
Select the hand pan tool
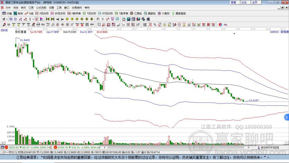[x=98, y=19]
